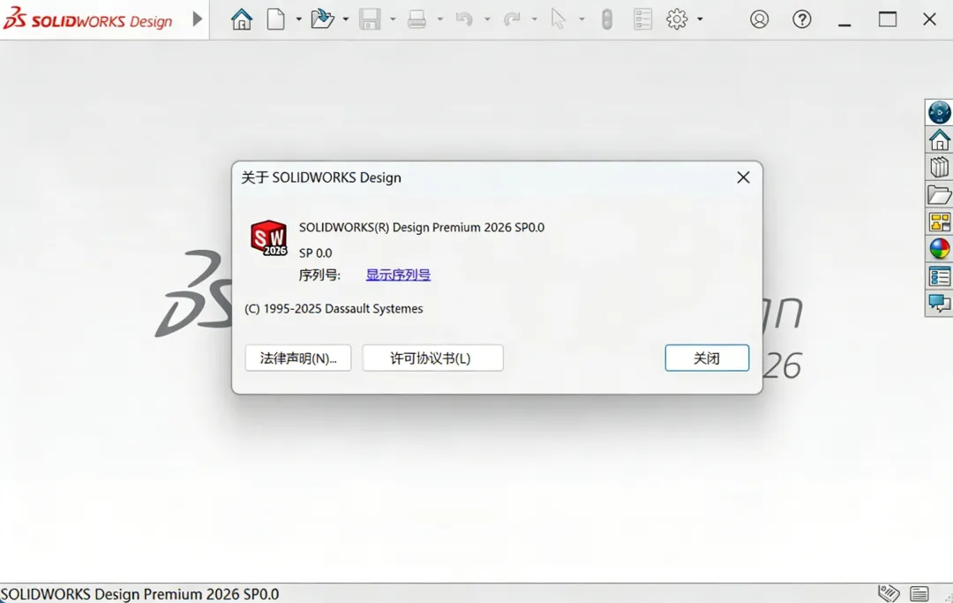Image resolution: width=953 pixels, height=603 pixels.
Task: Expand the Save dropdown arrow
Action: tap(393, 19)
